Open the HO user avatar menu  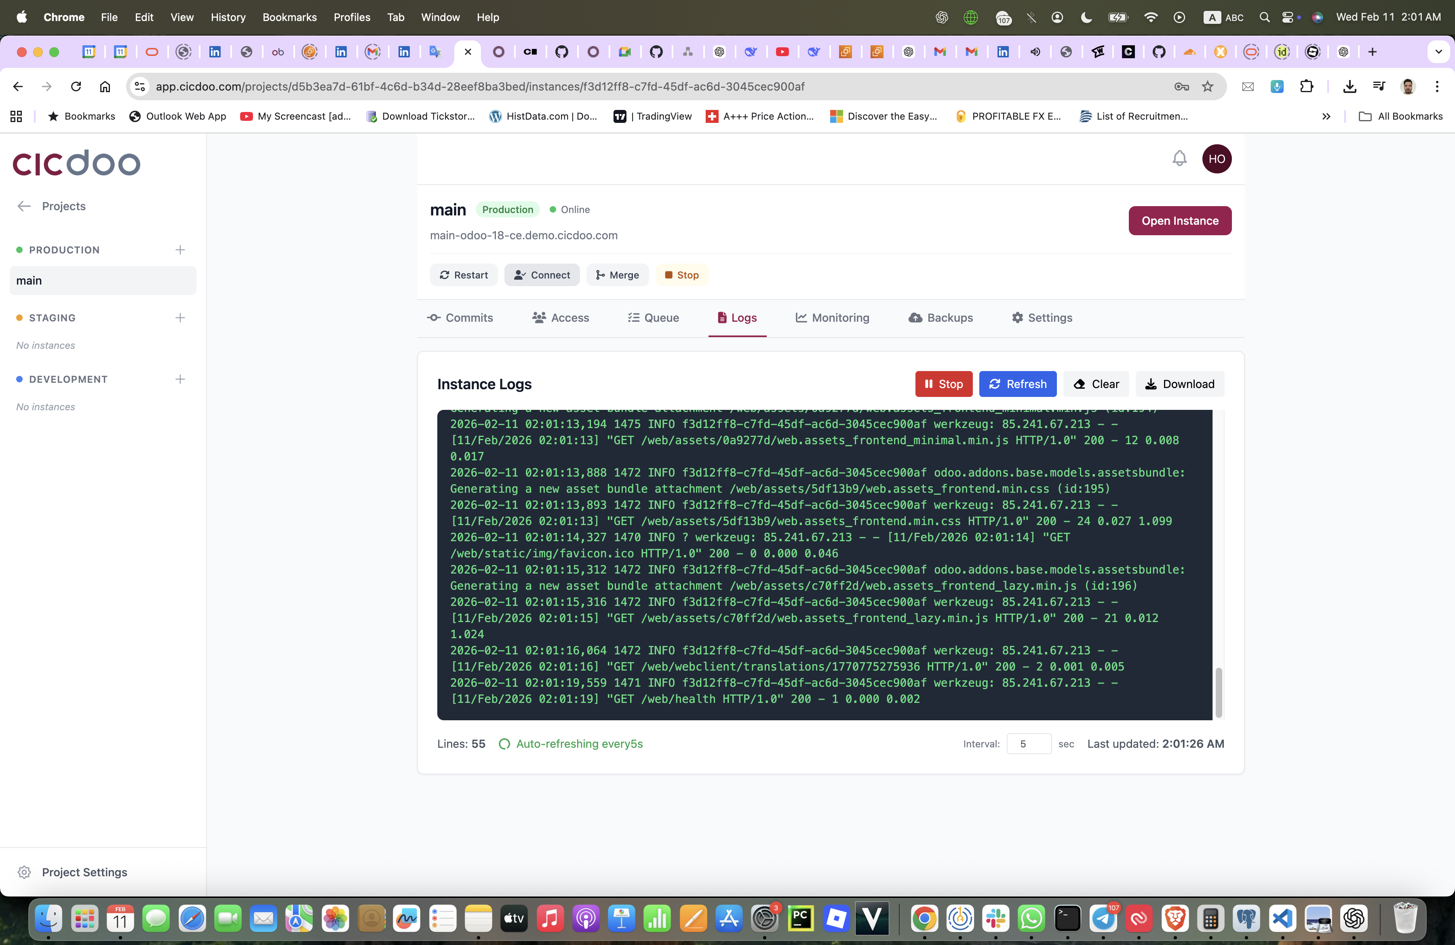coord(1216,159)
